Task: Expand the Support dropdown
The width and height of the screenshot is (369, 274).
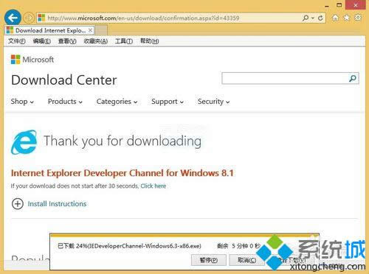Action: pos(168,102)
